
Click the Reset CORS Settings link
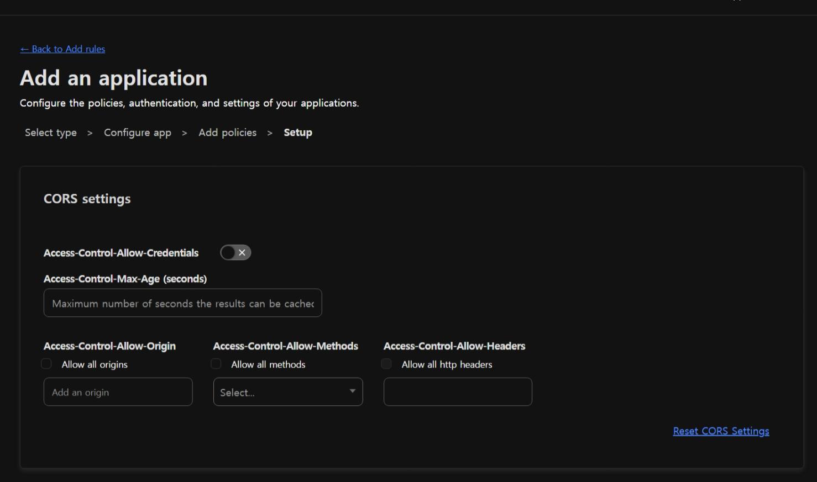tap(721, 431)
